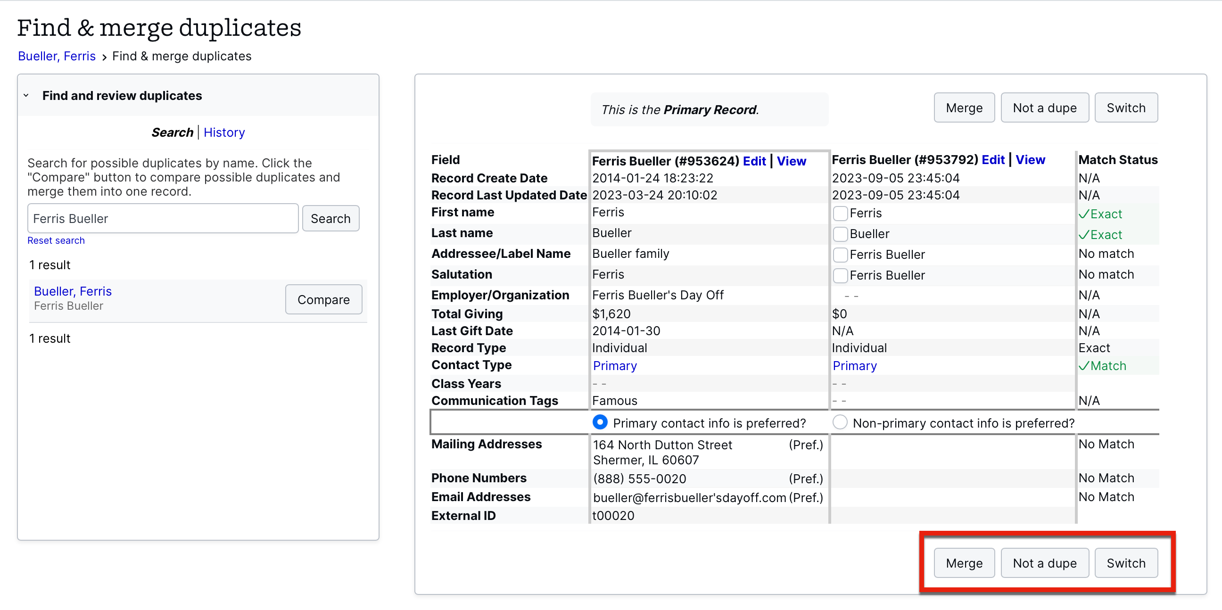Viewport: 1222px width, 610px height.
Task: Click the name search input field
Action: [x=163, y=219]
